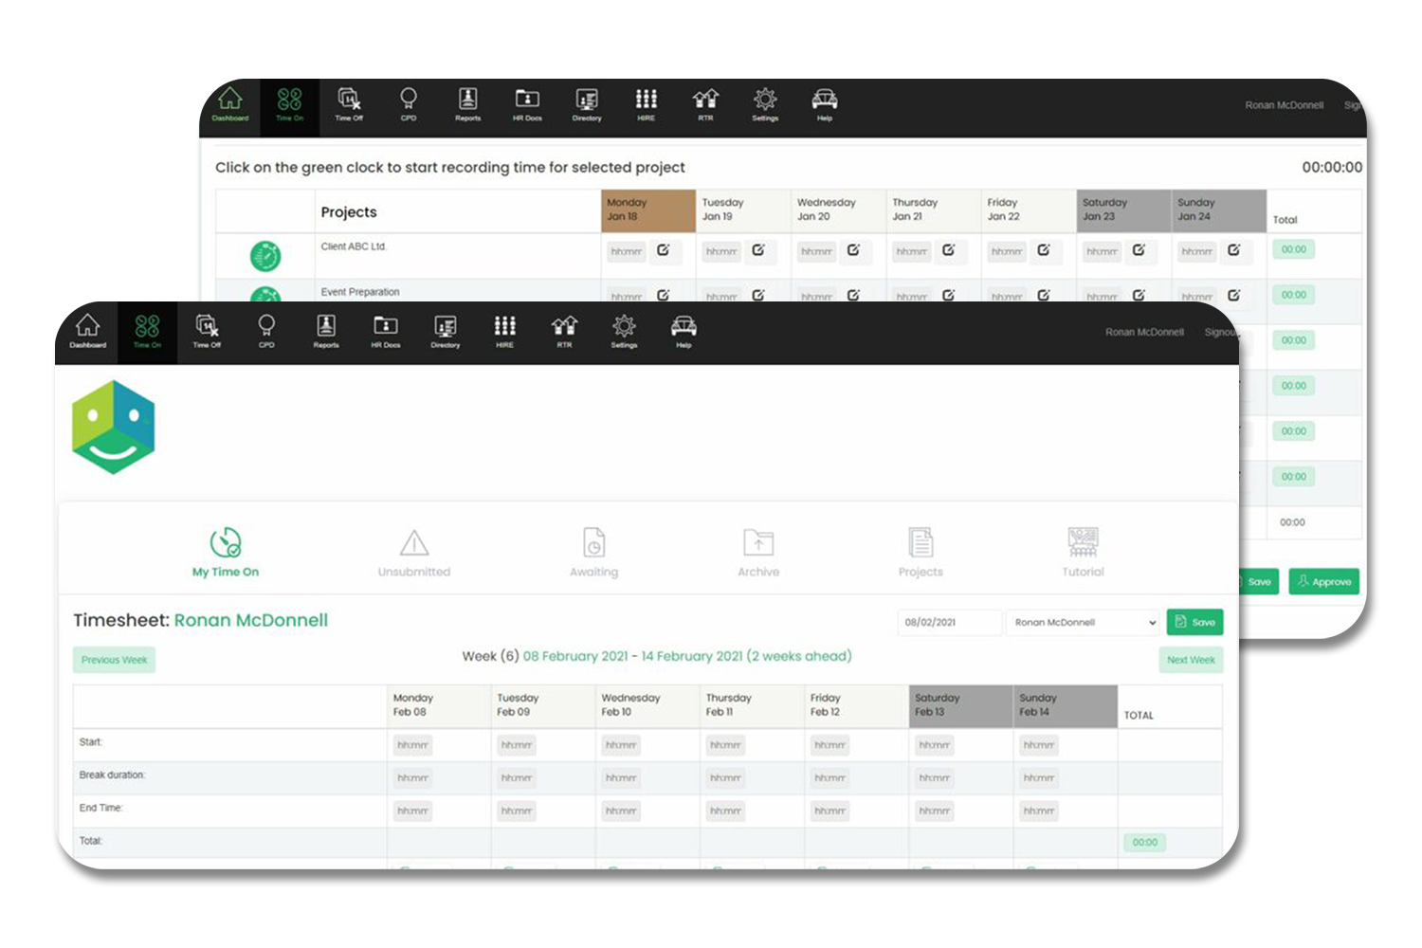Open Dashboard in front window navbar
The image size is (1422, 948).
point(87,331)
